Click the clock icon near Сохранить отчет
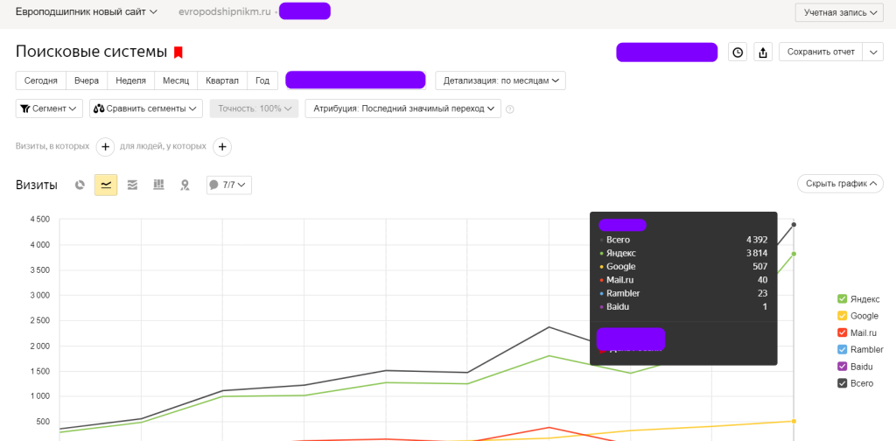The width and height of the screenshot is (896, 441). pos(738,52)
